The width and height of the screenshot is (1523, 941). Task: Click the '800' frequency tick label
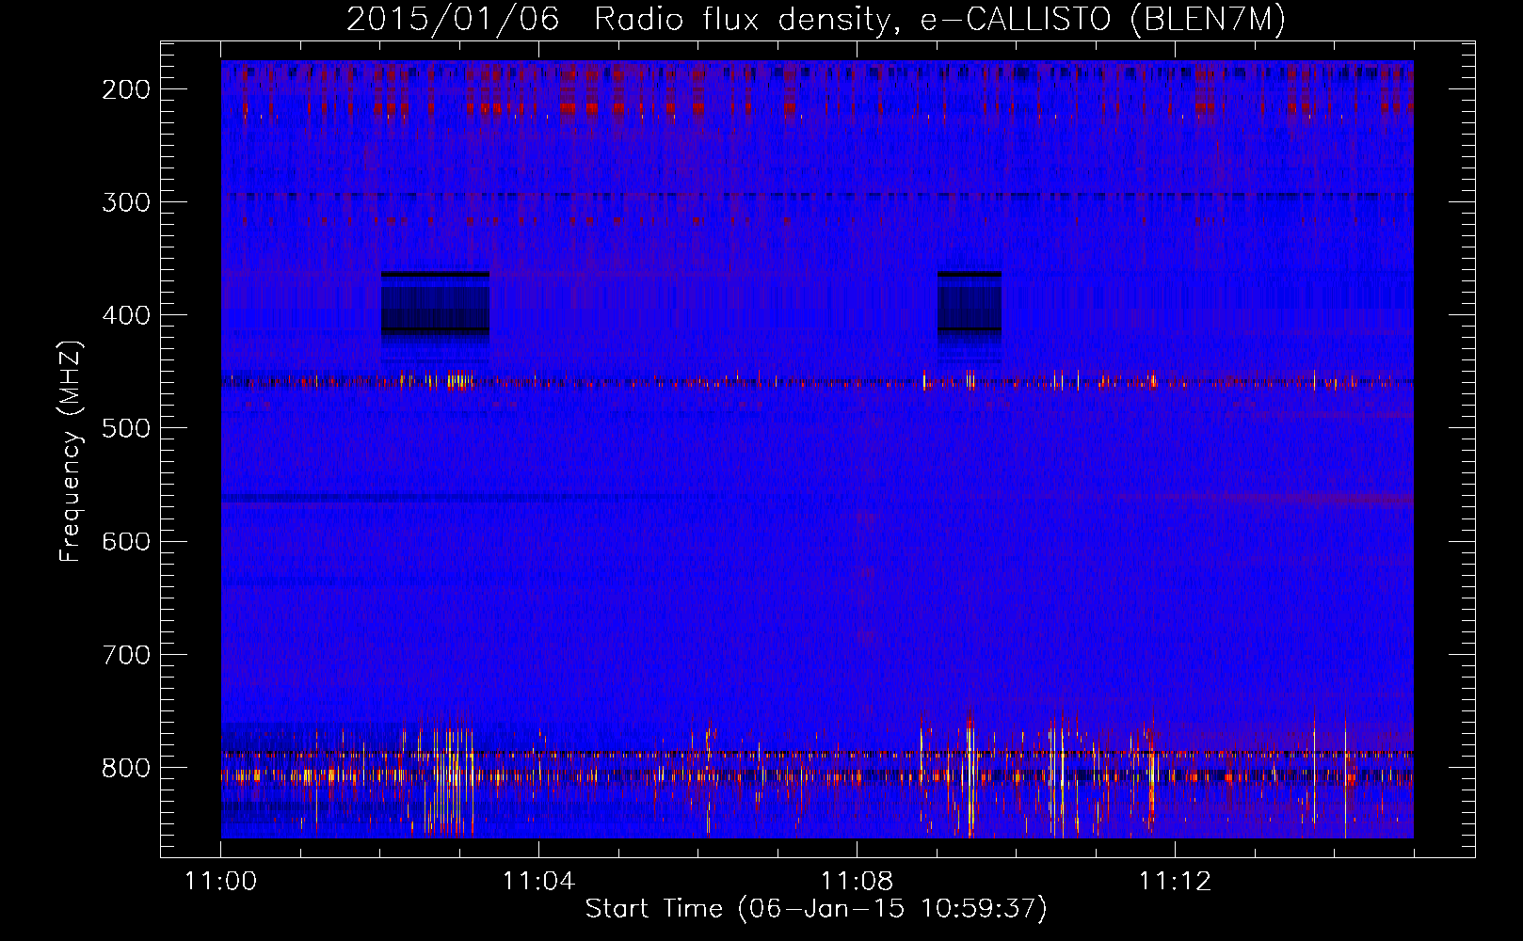click(126, 767)
